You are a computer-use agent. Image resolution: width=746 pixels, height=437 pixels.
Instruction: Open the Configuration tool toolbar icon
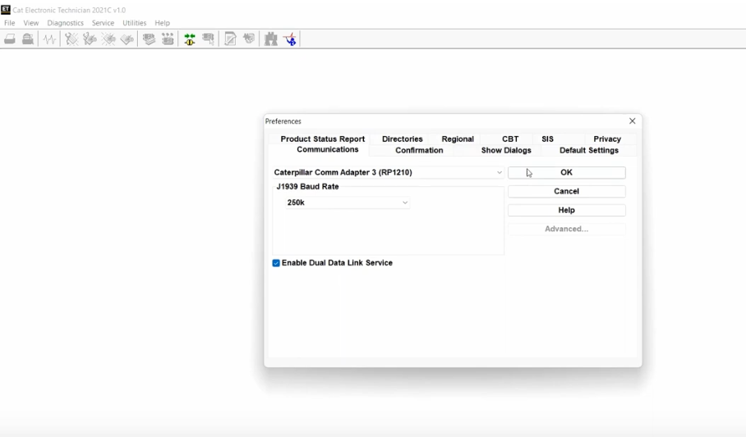[168, 39]
